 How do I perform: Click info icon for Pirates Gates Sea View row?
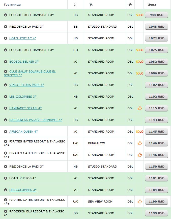(x=5, y=200)
